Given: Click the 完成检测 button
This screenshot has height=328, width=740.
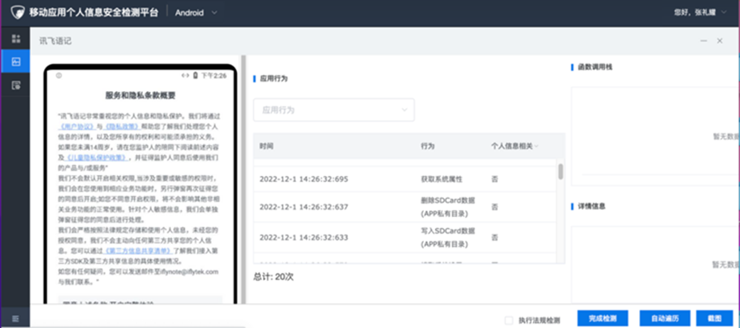Looking at the screenshot, I should tap(602, 319).
